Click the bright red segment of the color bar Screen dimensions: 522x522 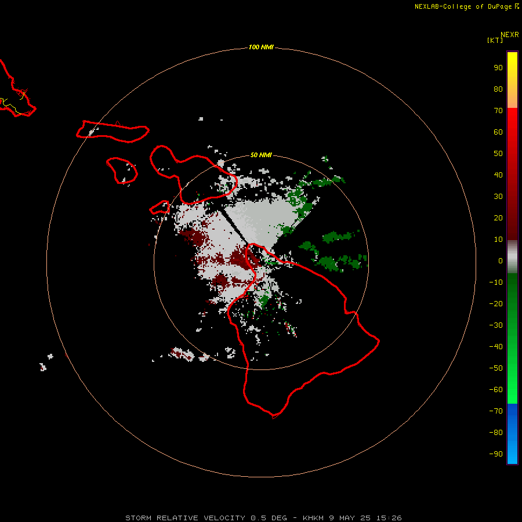(x=512, y=174)
